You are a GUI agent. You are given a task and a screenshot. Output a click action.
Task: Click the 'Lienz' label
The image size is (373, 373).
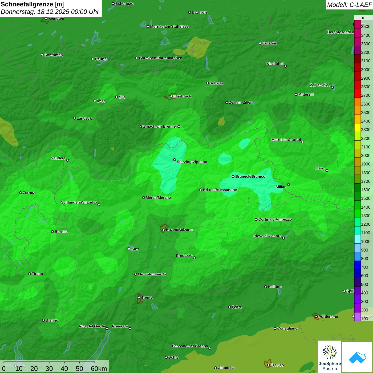320,168
